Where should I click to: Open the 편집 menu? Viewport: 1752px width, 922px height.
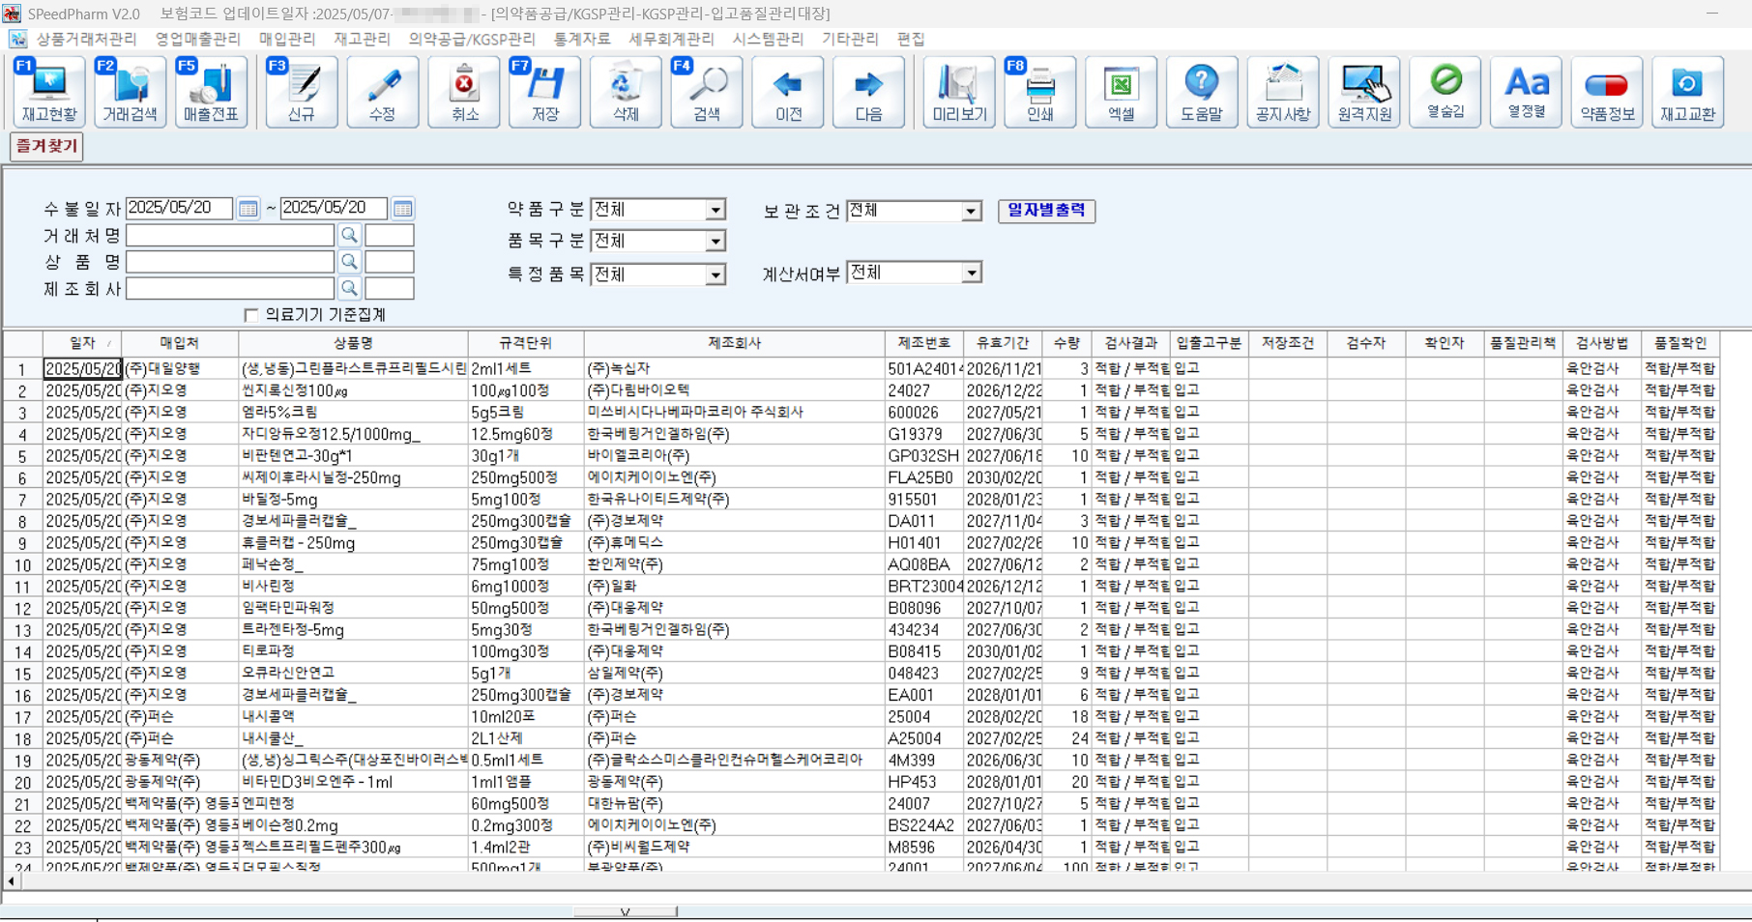(911, 39)
